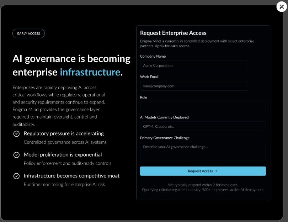
Task: Click the 'AI Models Currently Deployed' label
Action: pos(164,117)
